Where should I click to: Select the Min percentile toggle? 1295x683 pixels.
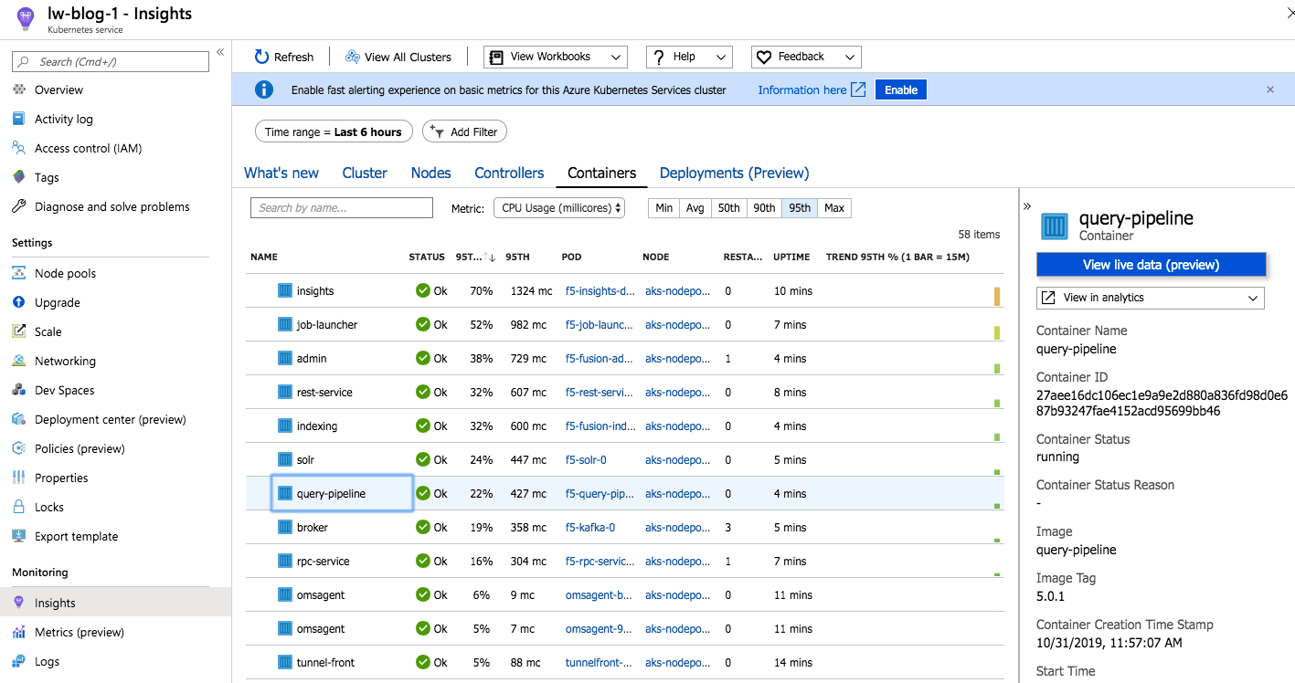click(664, 208)
